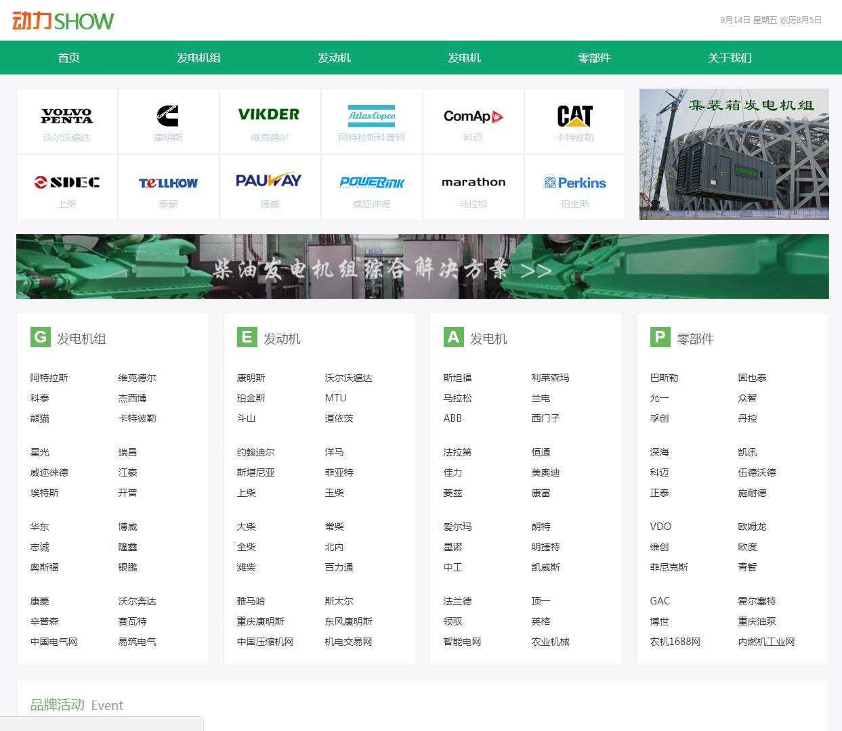Open 零部件 in the navigation bar
Image resolution: width=842 pixels, height=731 pixels.
[x=594, y=58]
